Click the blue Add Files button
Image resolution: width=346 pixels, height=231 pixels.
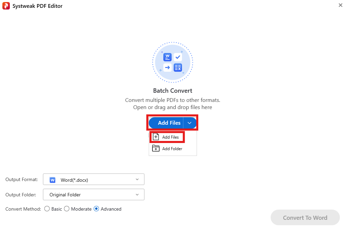tap(169, 123)
